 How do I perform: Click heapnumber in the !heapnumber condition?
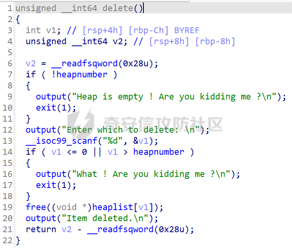point(82,75)
